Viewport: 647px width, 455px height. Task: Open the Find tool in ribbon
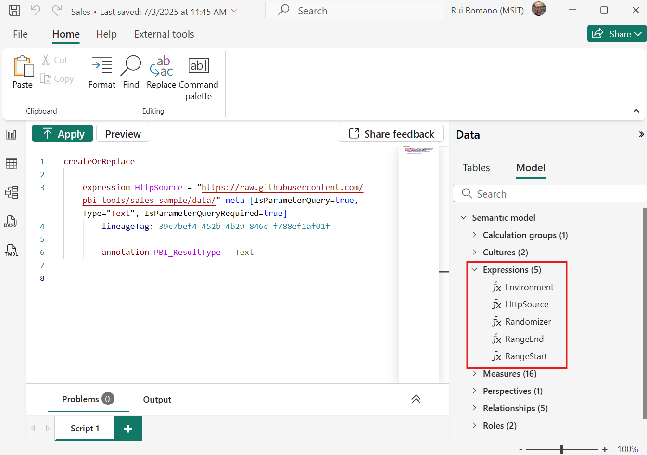pyautogui.click(x=130, y=72)
